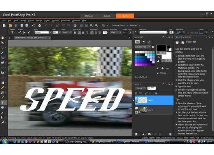Set text alignment to left
Screen dimensions: 214x155
92,33
